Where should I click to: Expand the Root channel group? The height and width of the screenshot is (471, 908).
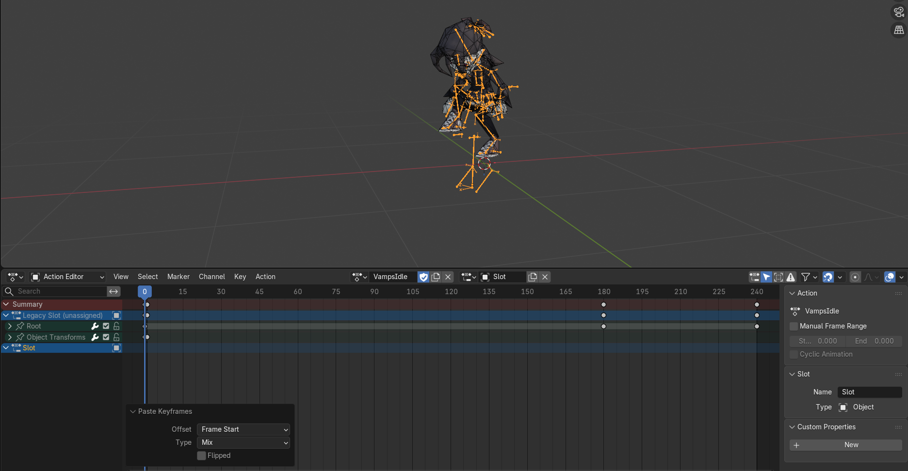[10, 327]
